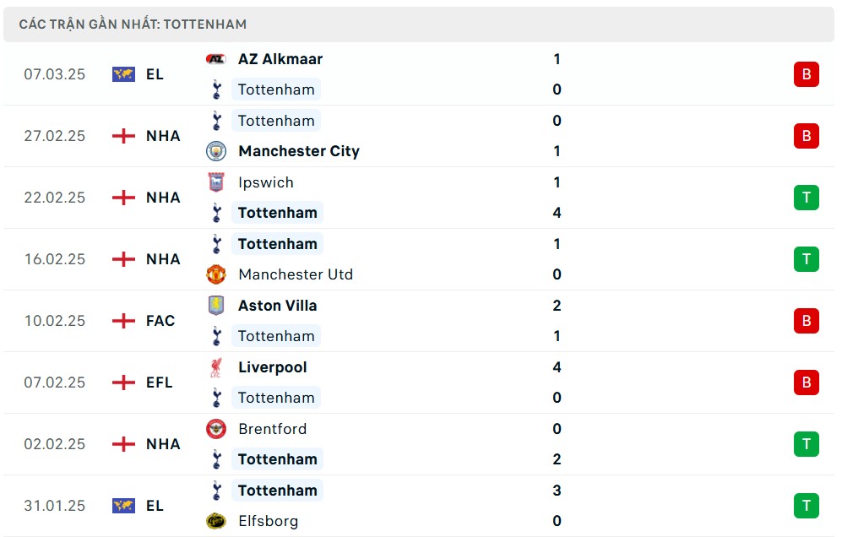842x537 pixels.
Task: Click green T badge for Ipswich match
Action: click(806, 198)
